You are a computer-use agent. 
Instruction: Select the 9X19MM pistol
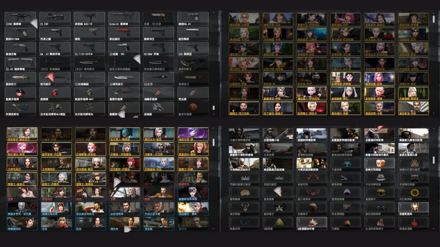click(158, 49)
